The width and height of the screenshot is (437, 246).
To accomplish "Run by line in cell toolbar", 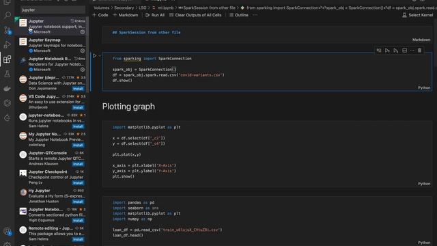I will coord(379,51).
